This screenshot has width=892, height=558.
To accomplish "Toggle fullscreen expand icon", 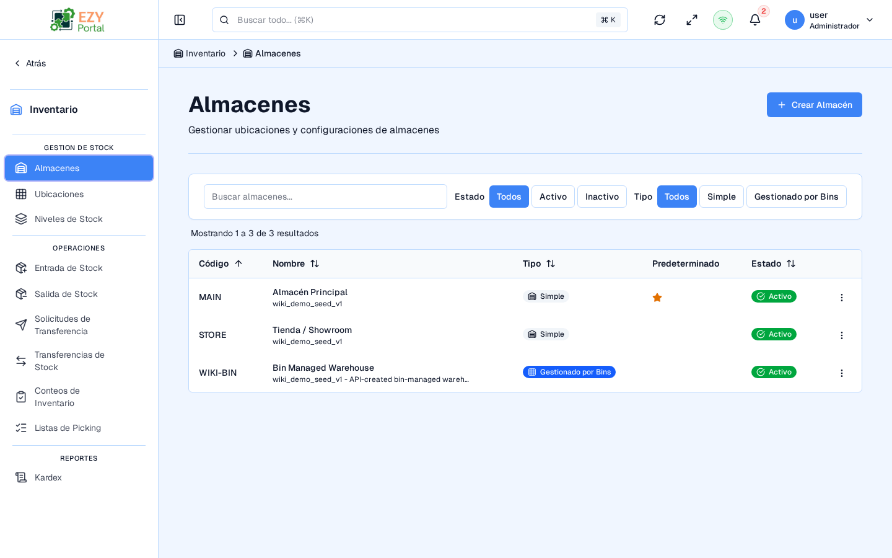I will click(692, 20).
